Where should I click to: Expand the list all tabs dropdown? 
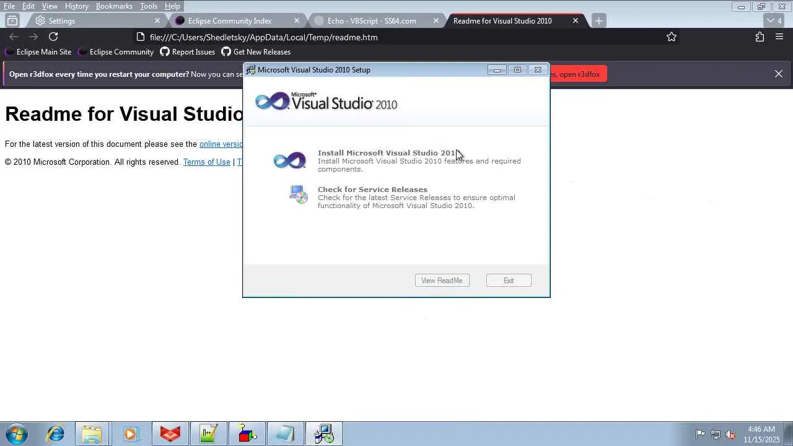point(775,20)
